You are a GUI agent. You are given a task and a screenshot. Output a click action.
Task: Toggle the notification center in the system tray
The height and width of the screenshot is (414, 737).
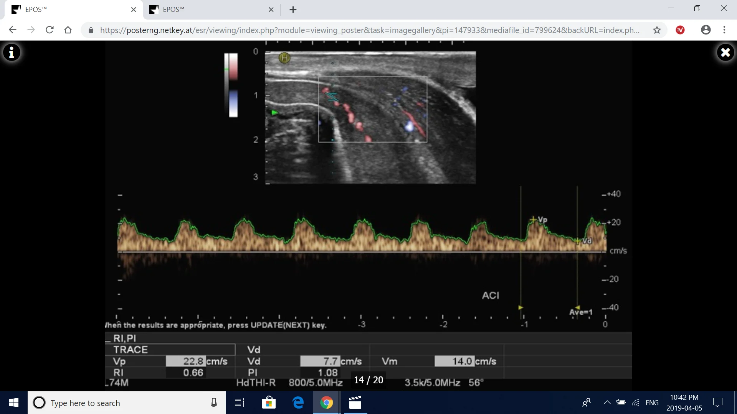tap(718, 403)
